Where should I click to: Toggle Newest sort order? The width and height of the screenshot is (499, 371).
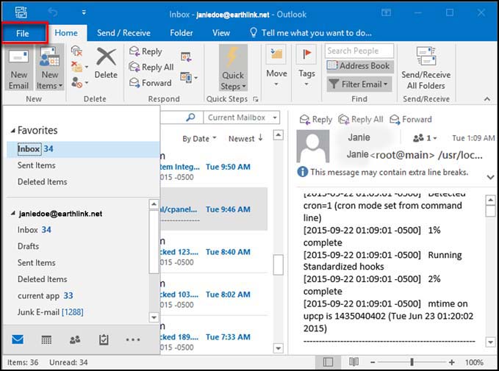click(x=245, y=138)
